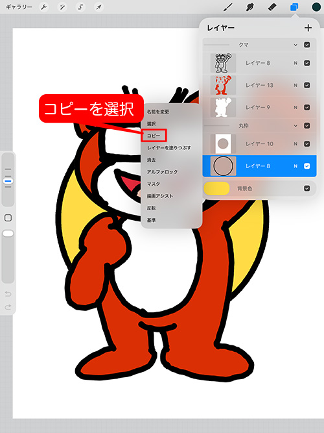The width and height of the screenshot is (324, 433).
Task: Activate the Selection S tool
Action: (80, 7)
